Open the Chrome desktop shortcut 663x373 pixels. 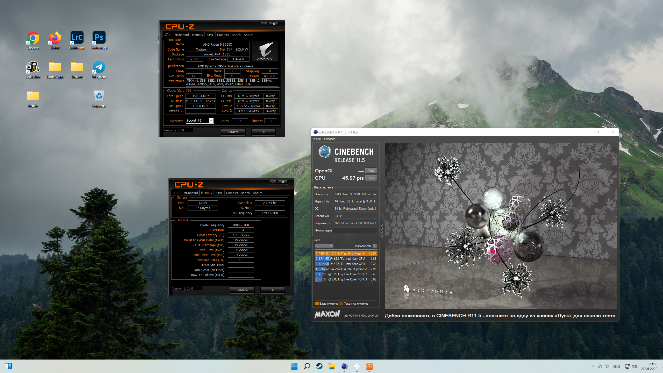pyautogui.click(x=33, y=40)
